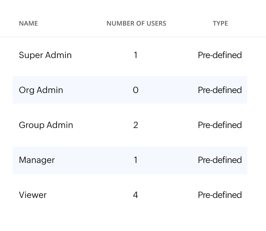Open the Viewer role
Image resolution: width=266 pixels, height=231 pixels.
pyautogui.click(x=33, y=195)
